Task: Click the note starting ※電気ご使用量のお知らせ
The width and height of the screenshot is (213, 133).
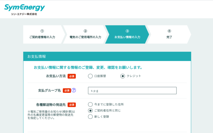Action: 51,115
